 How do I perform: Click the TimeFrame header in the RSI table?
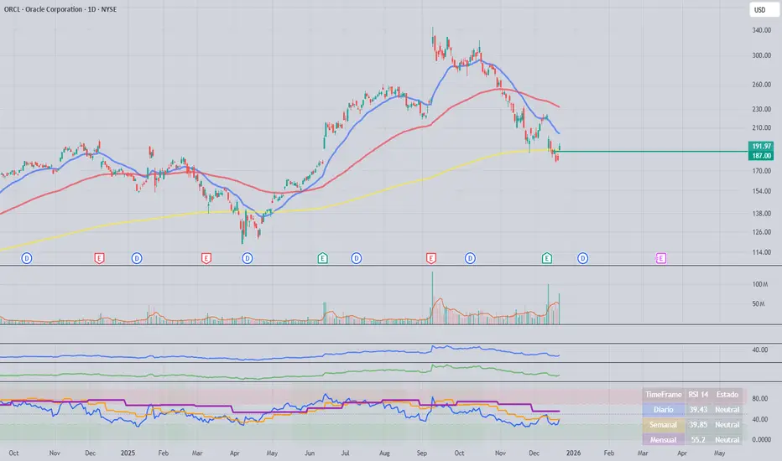[x=664, y=394]
